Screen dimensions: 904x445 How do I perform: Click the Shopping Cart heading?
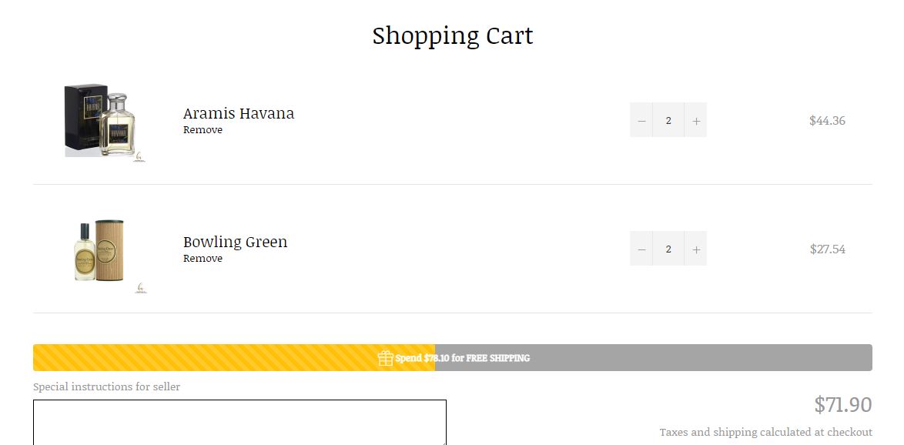click(453, 35)
